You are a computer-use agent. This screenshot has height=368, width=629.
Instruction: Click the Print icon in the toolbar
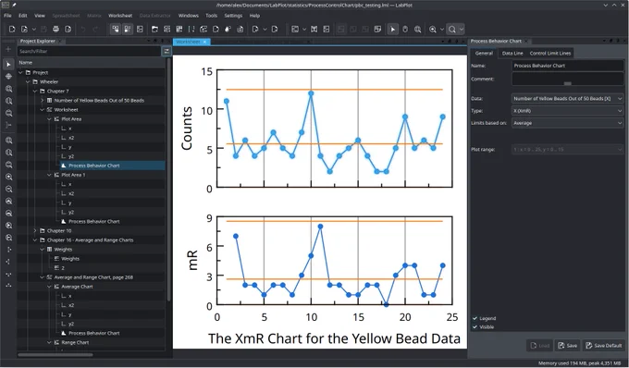click(x=55, y=30)
